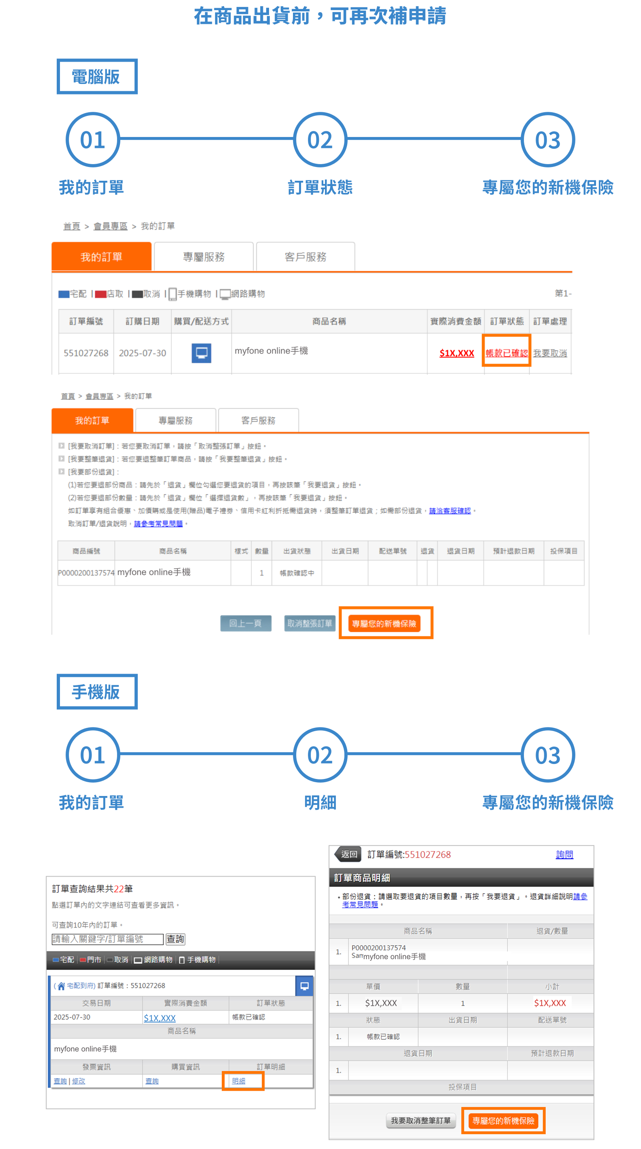Click 查詢 under 購買資訊
Image resolution: width=641 pixels, height=1149 pixels.
(x=152, y=1081)
